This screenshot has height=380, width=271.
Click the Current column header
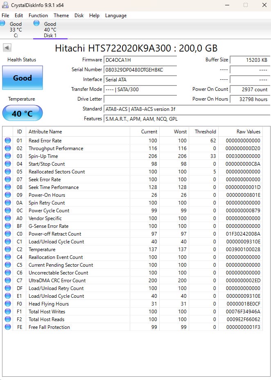point(145,132)
